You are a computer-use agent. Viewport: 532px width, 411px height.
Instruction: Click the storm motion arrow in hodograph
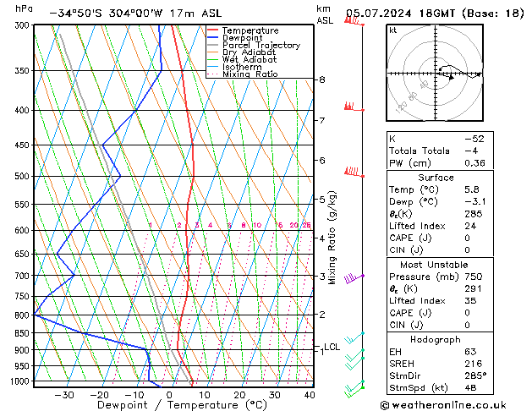click(451, 78)
